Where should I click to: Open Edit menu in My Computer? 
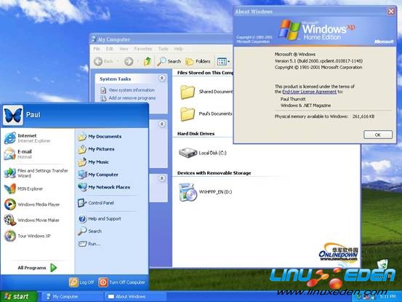(x=110, y=49)
